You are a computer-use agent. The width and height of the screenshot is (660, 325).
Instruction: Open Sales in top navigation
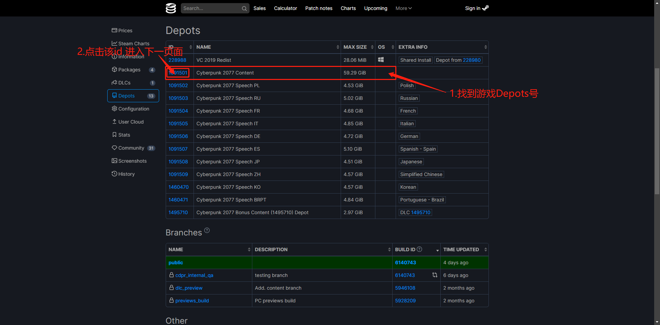click(x=260, y=8)
